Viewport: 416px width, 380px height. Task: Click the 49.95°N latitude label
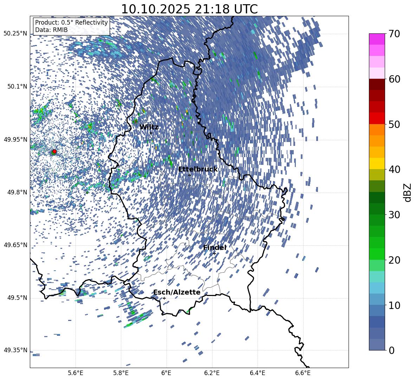[x=15, y=140]
